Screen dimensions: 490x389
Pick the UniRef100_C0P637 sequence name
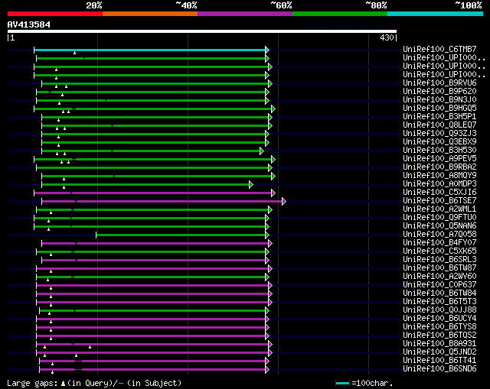point(439,285)
